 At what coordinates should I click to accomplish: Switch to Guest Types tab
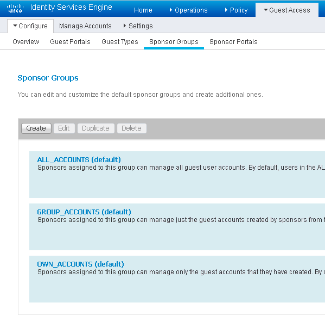120,42
